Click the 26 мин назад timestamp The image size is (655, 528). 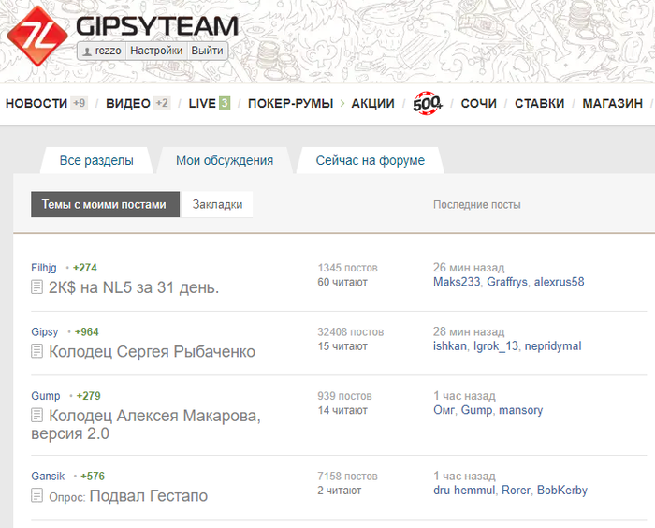coord(469,268)
